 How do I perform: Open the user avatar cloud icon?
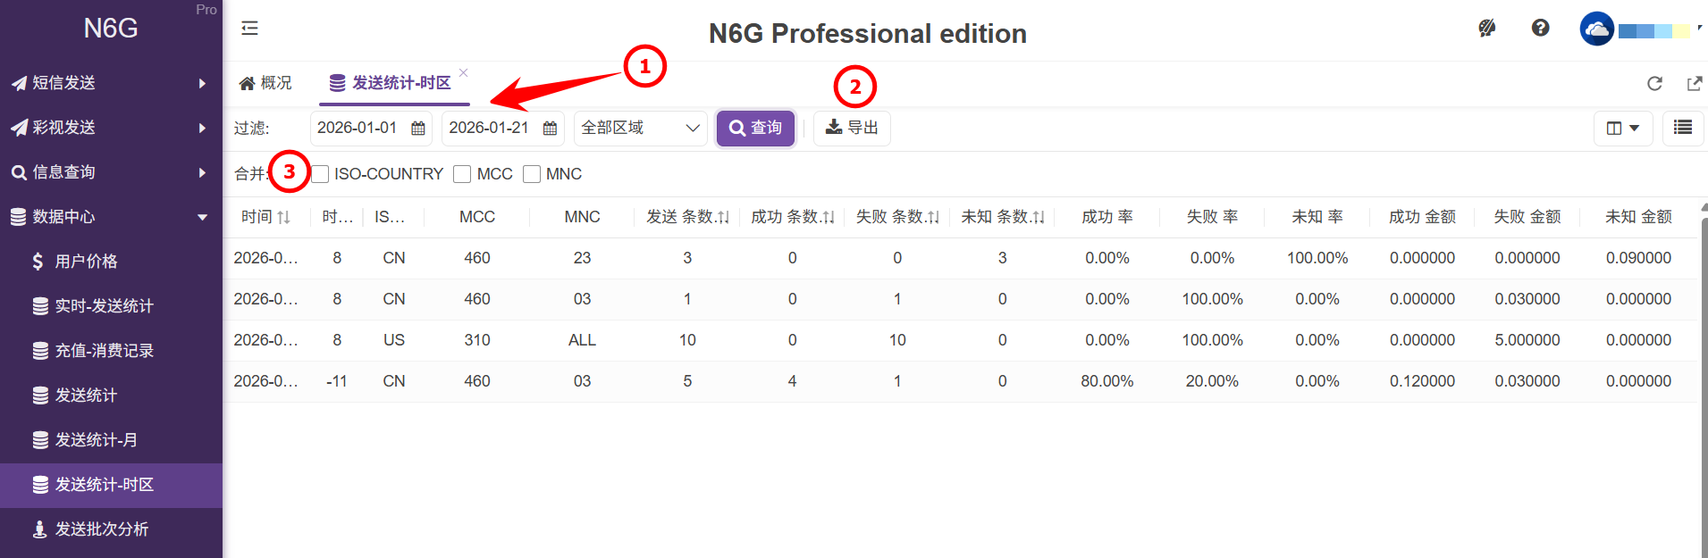point(1597,29)
